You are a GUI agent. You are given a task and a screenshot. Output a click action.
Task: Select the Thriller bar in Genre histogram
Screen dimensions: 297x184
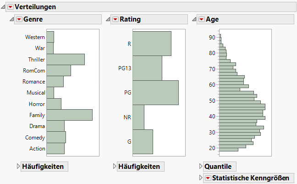[66, 60]
